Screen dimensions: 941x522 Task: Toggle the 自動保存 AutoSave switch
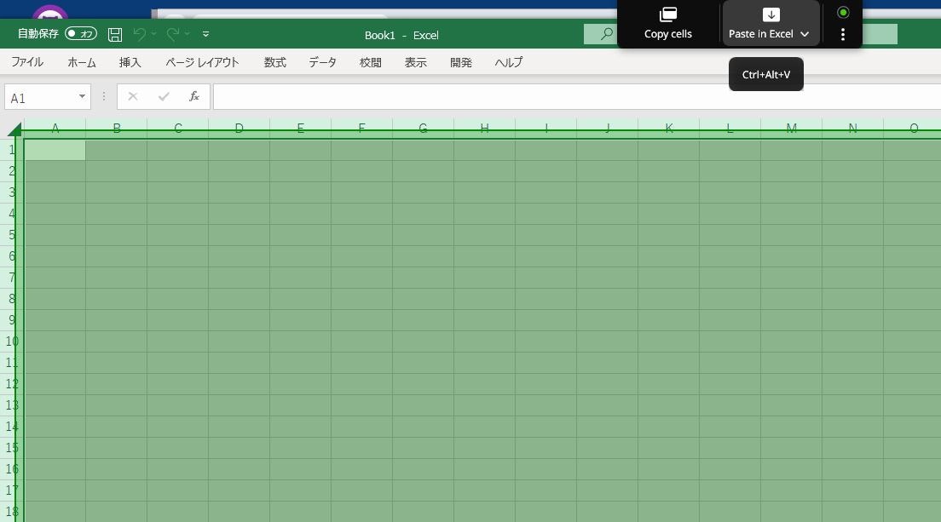coord(80,33)
